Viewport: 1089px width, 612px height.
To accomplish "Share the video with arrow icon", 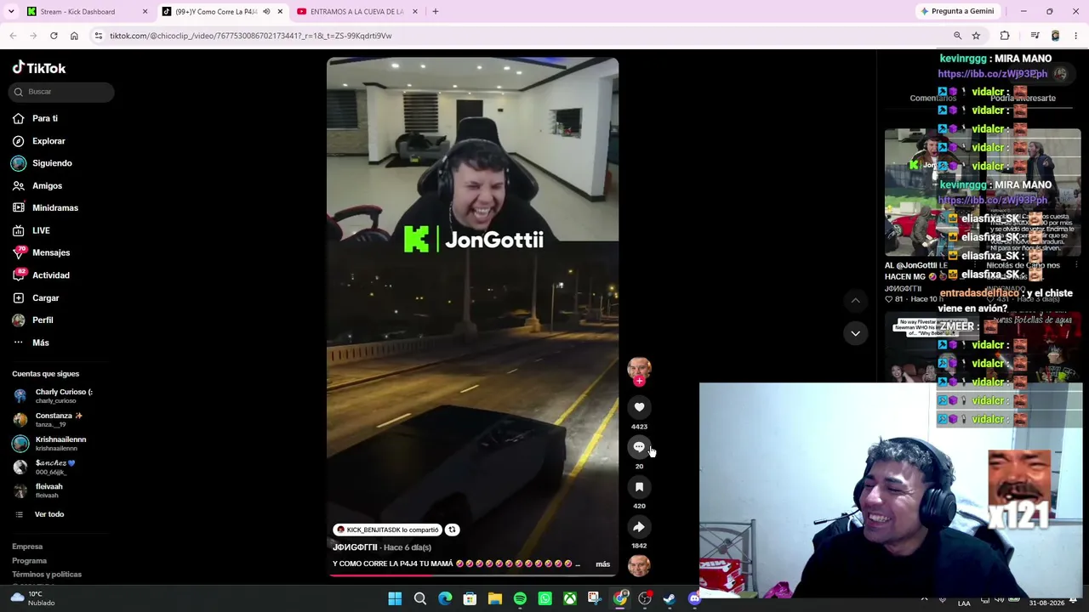I will (639, 527).
